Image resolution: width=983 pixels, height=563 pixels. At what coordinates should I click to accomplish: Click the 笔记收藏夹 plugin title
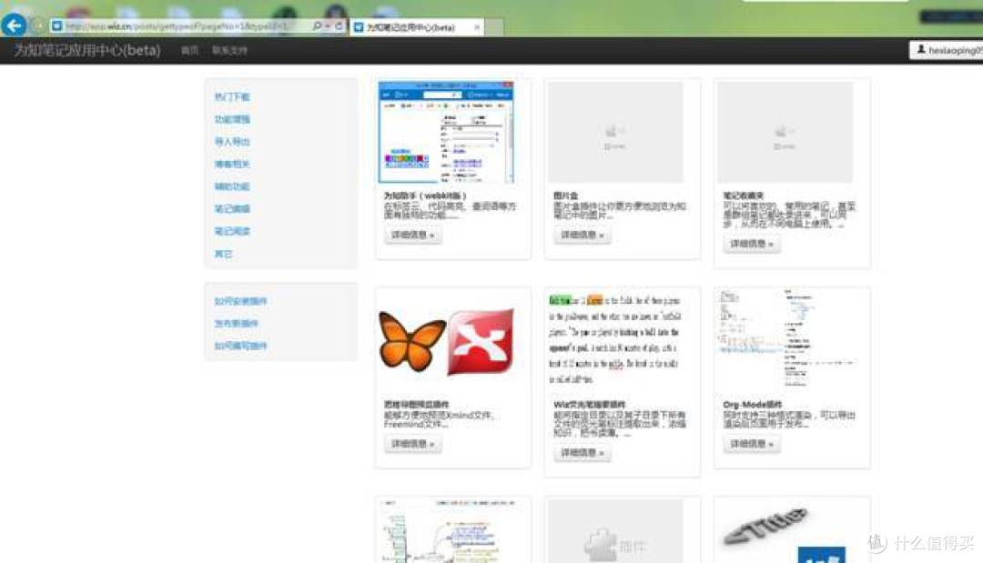[x=743, y=196]
